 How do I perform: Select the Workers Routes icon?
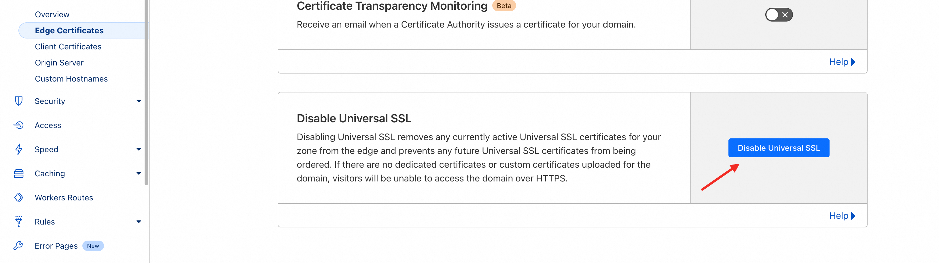tap(19, 197)
